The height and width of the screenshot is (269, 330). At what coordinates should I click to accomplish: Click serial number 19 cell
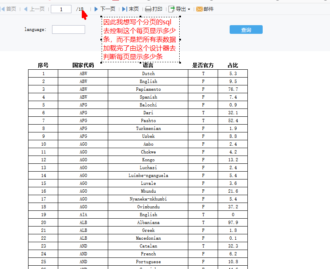(x=43, y=215)
